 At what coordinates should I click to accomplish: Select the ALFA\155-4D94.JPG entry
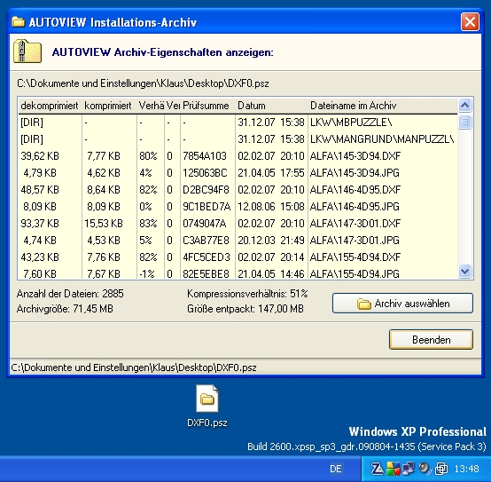click(238, 273)
